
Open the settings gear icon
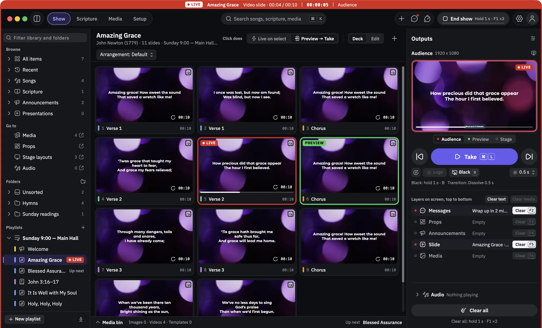(519, 19)
